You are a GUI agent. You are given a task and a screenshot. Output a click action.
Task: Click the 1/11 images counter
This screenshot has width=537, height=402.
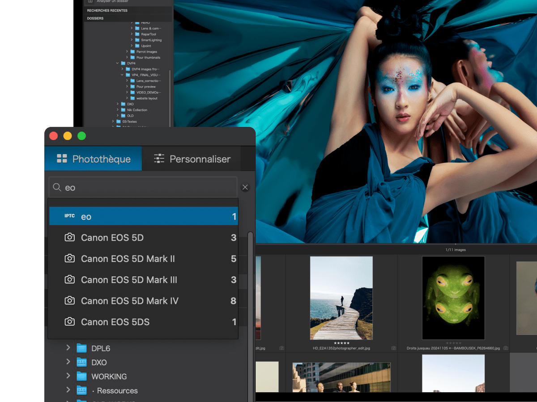(456, 250)
